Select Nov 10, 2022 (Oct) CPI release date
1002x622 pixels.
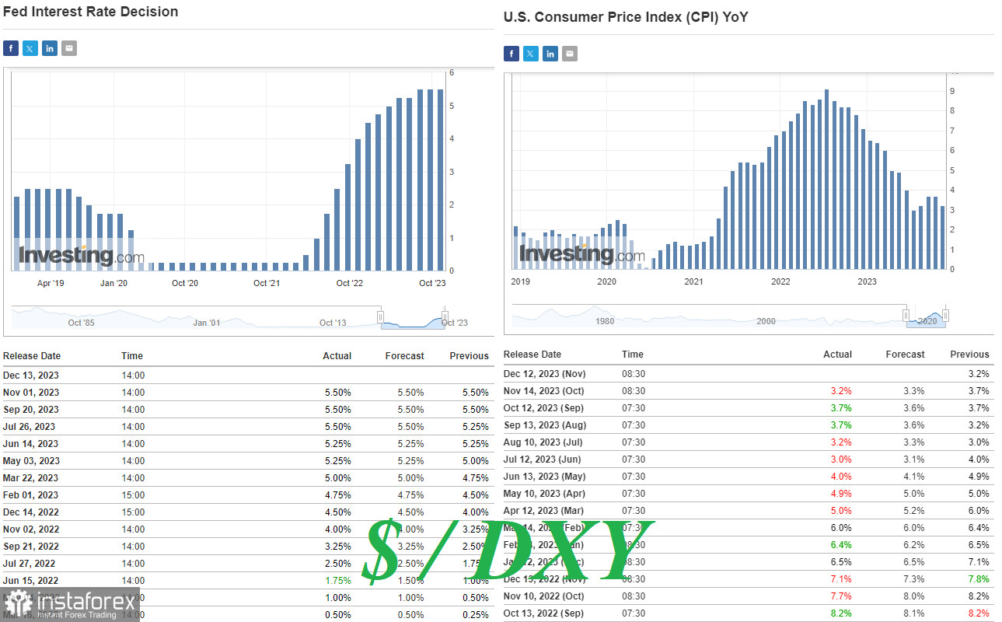543,596
